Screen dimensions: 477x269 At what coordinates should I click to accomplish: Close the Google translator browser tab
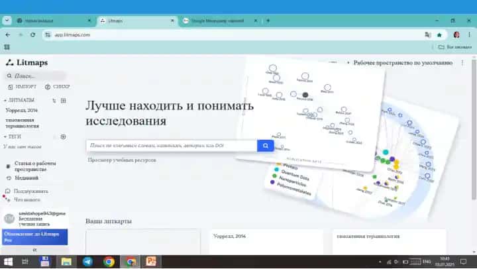pos(256,21)
